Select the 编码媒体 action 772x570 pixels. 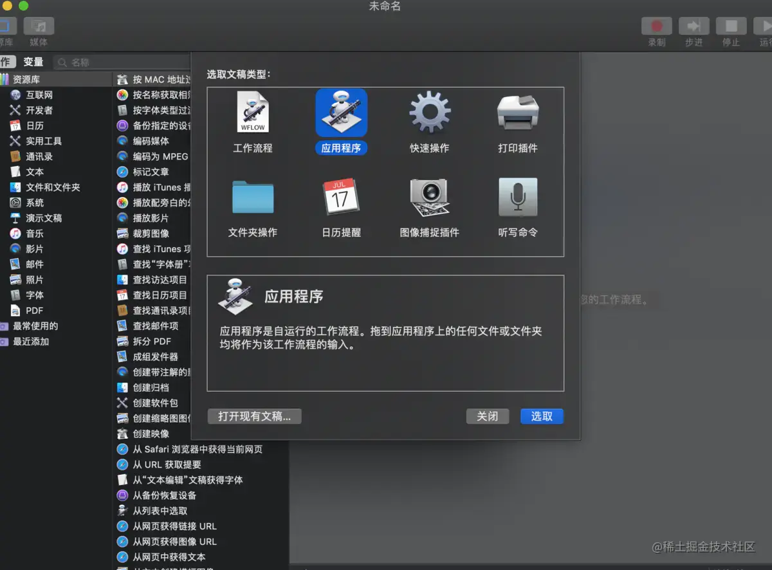152,141
